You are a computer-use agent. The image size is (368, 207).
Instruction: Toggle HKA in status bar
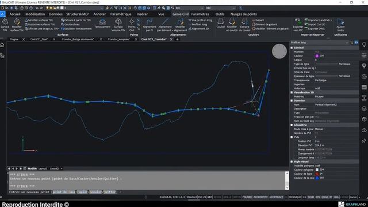pos(336,197)
